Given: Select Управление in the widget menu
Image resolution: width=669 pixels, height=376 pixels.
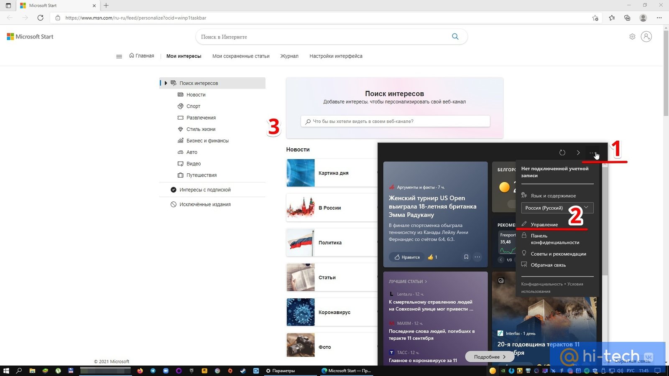Looking at the screenshot, I should (544, 224).
